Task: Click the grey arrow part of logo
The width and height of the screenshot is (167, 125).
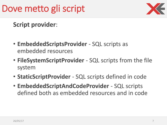Action: [x=161, y=9]
